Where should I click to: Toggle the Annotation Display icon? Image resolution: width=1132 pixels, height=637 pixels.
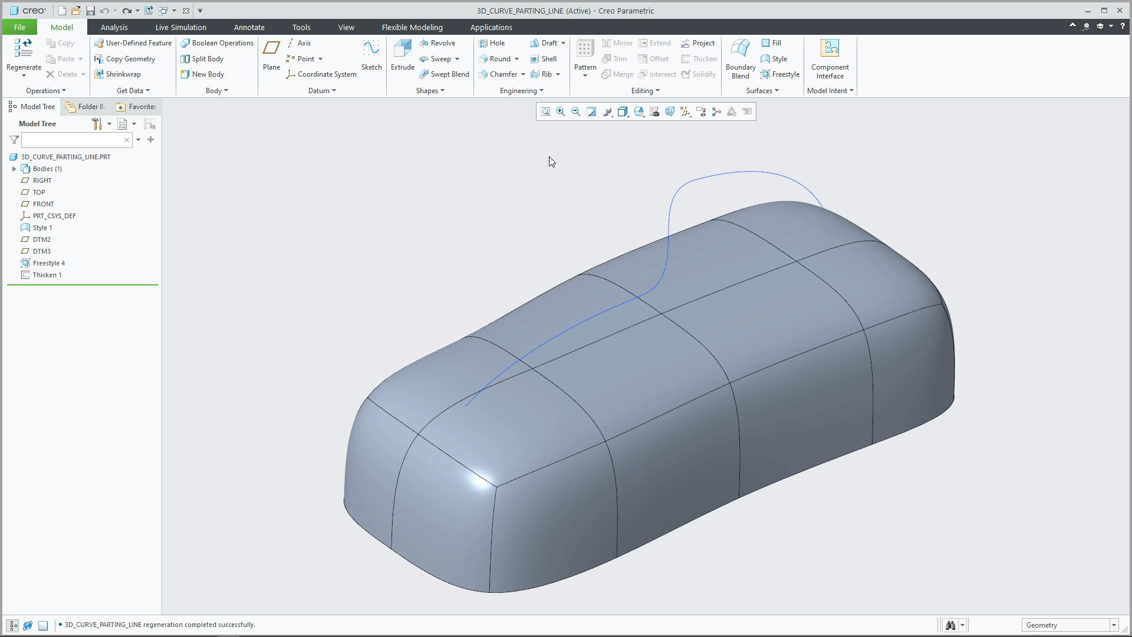point(701,111)
